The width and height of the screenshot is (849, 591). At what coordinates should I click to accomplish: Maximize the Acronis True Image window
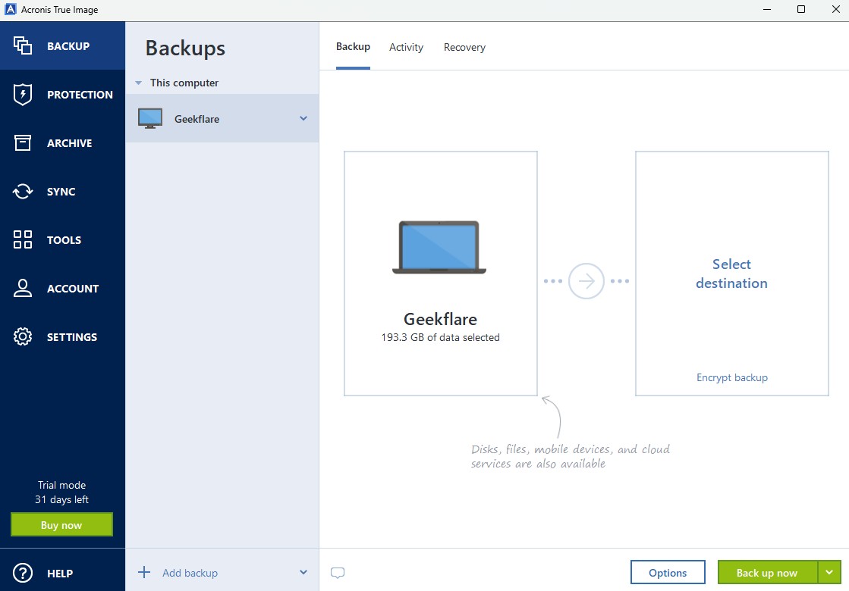pos(800,9)
